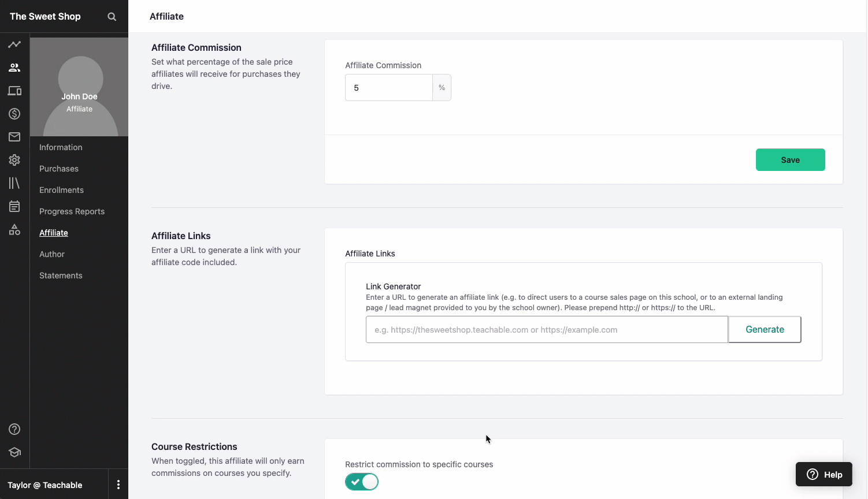The width and height of the screenshot is (868, 499).
Task: Click the Affiliate Commission section heading
Action: pyautogui.click(x=196, y=47)
